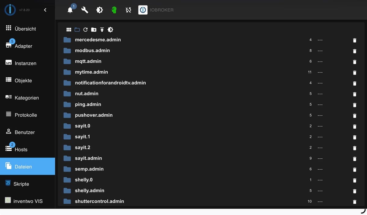Open Kategorien in the sidebar
The image size is (367, 215).
(28, 98)
